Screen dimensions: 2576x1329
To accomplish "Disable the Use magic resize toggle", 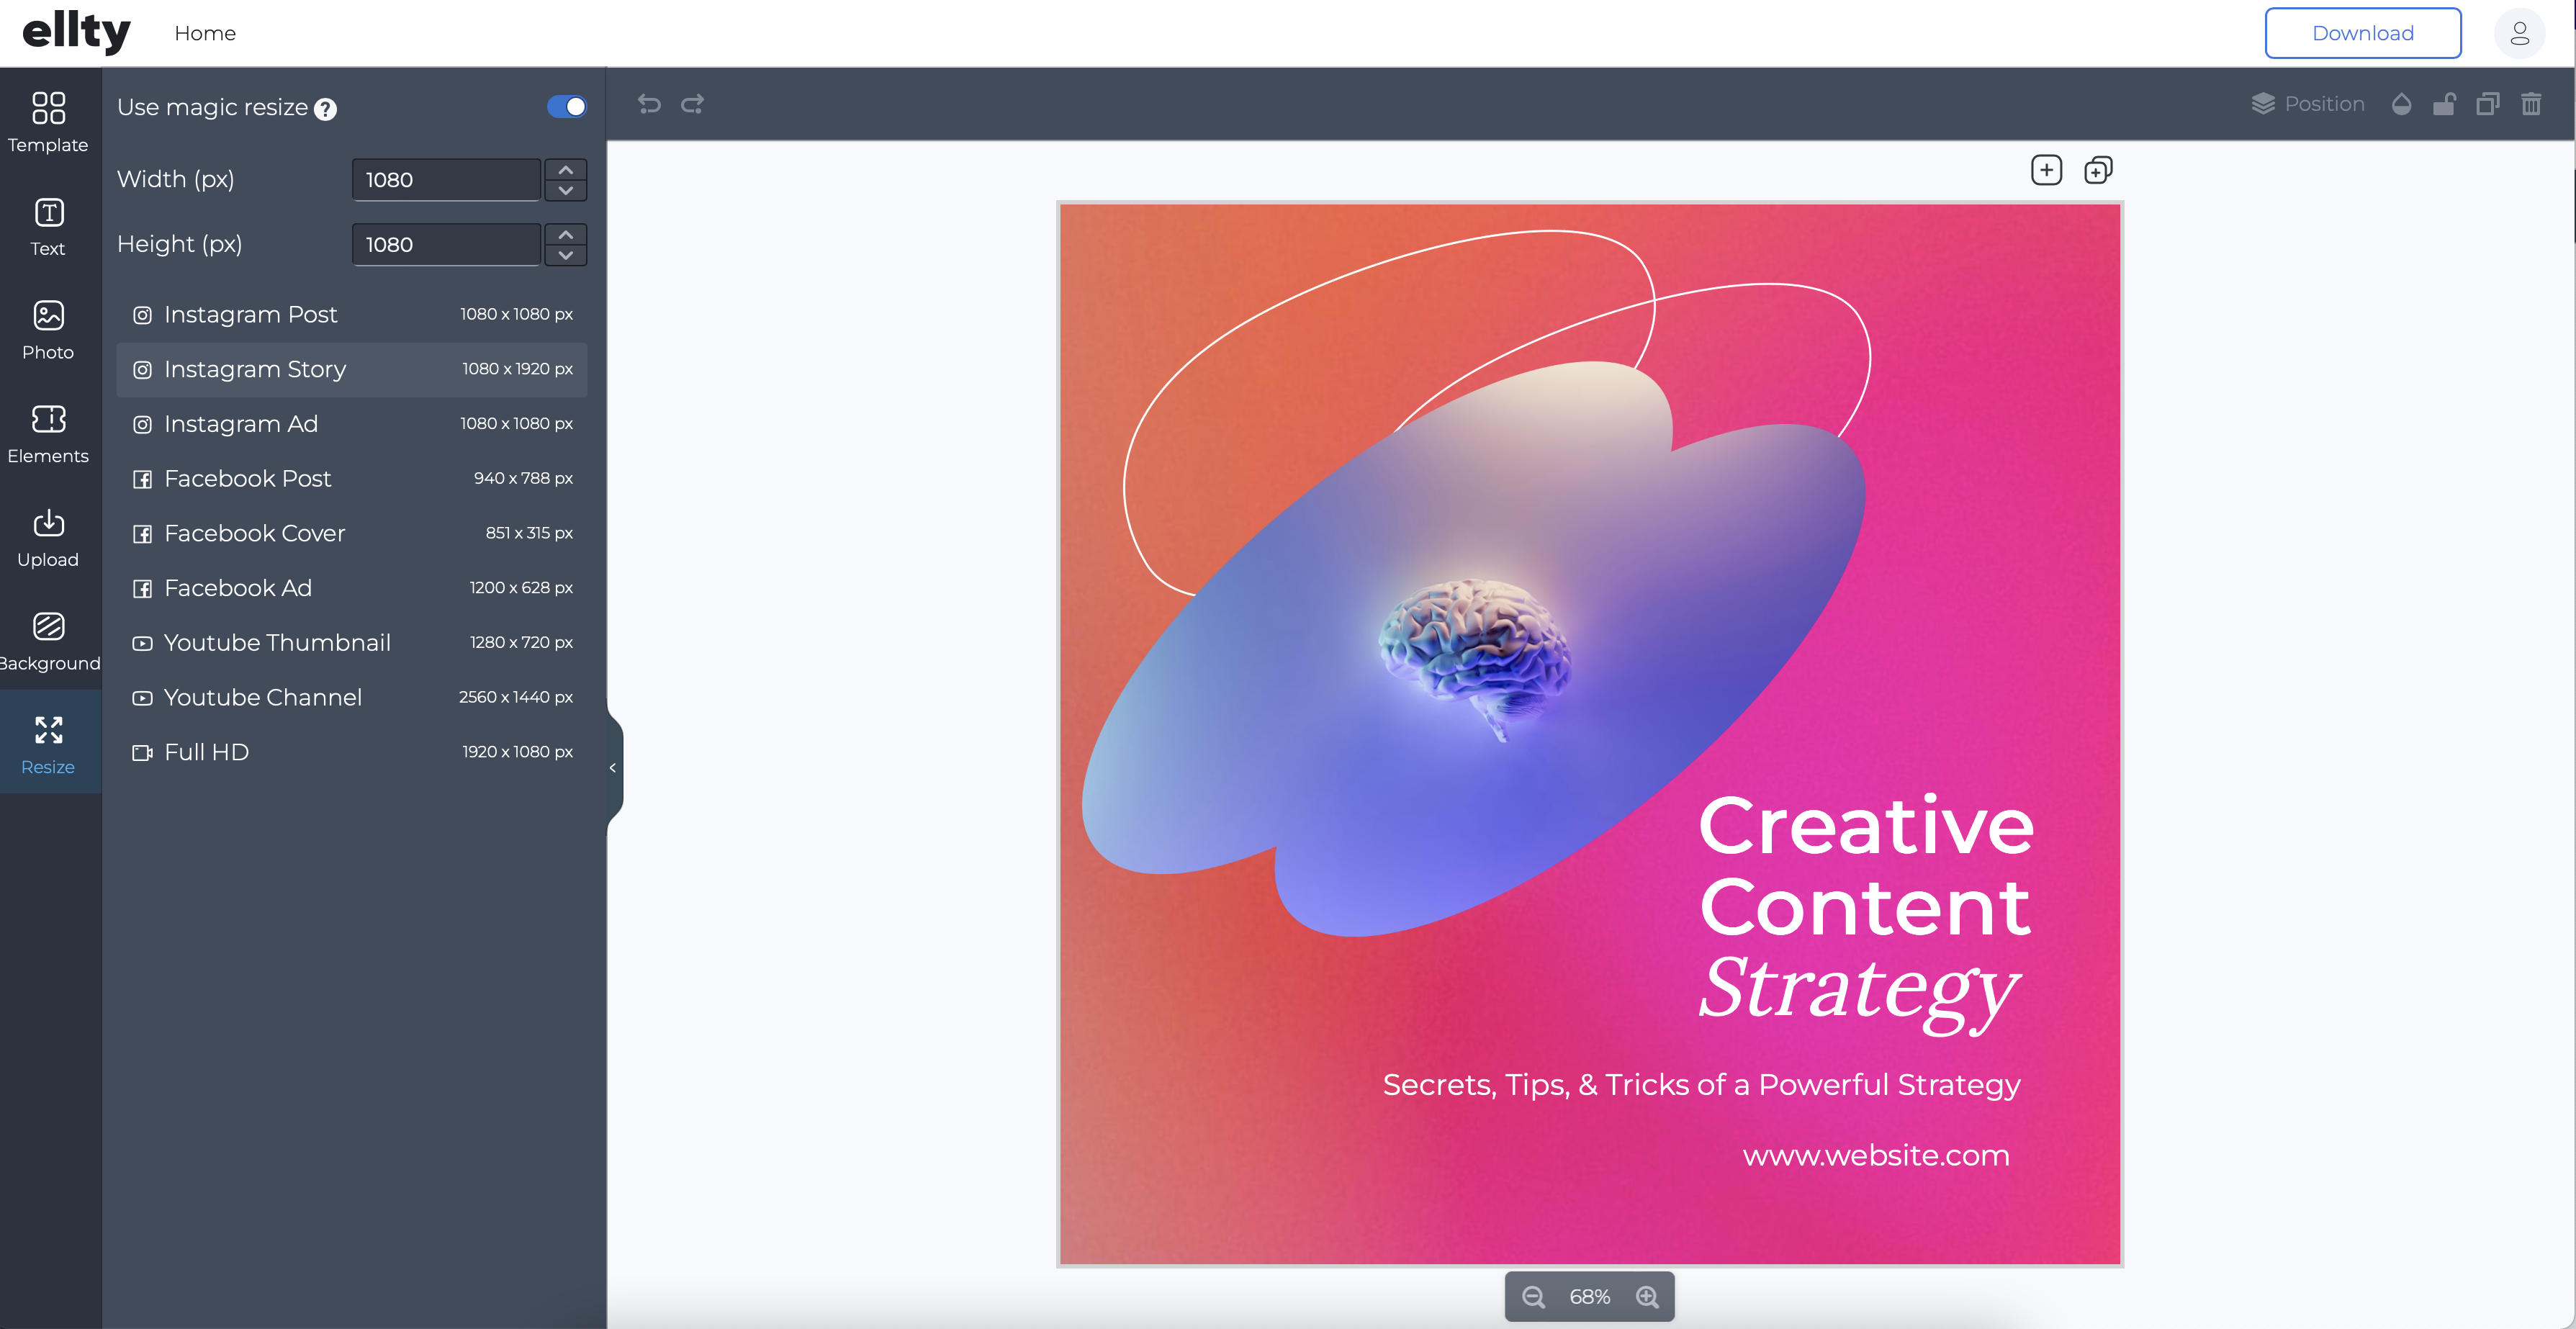I will click(x=567, y=106).
